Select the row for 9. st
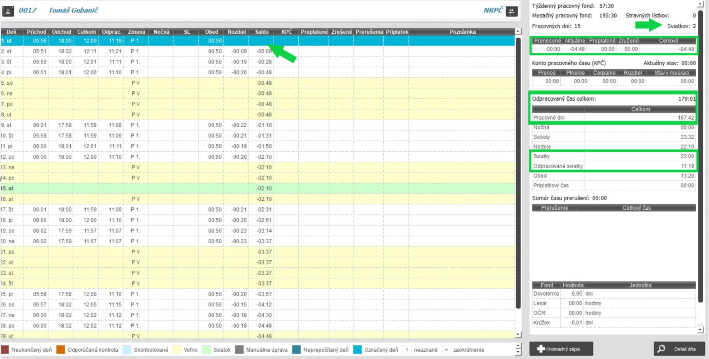The width and height of the screenshot is (709, 359). click(155, 125)
